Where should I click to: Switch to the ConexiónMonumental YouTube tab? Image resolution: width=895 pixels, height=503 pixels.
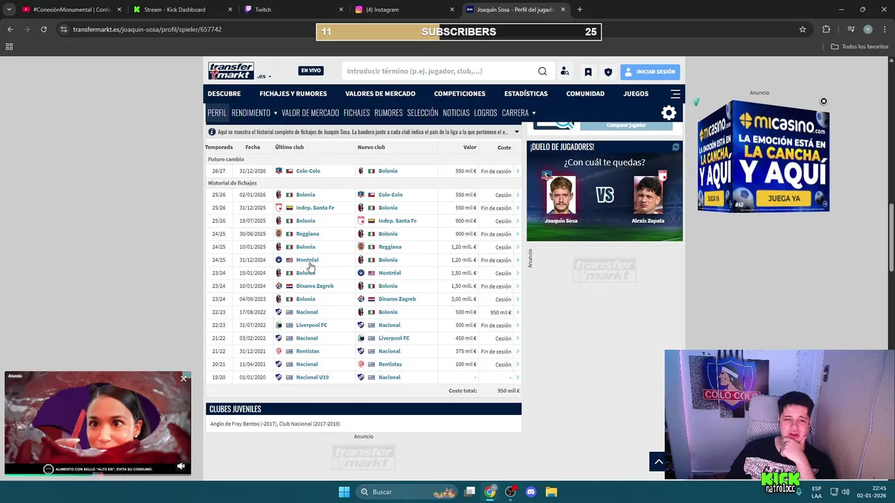[71, 10]
